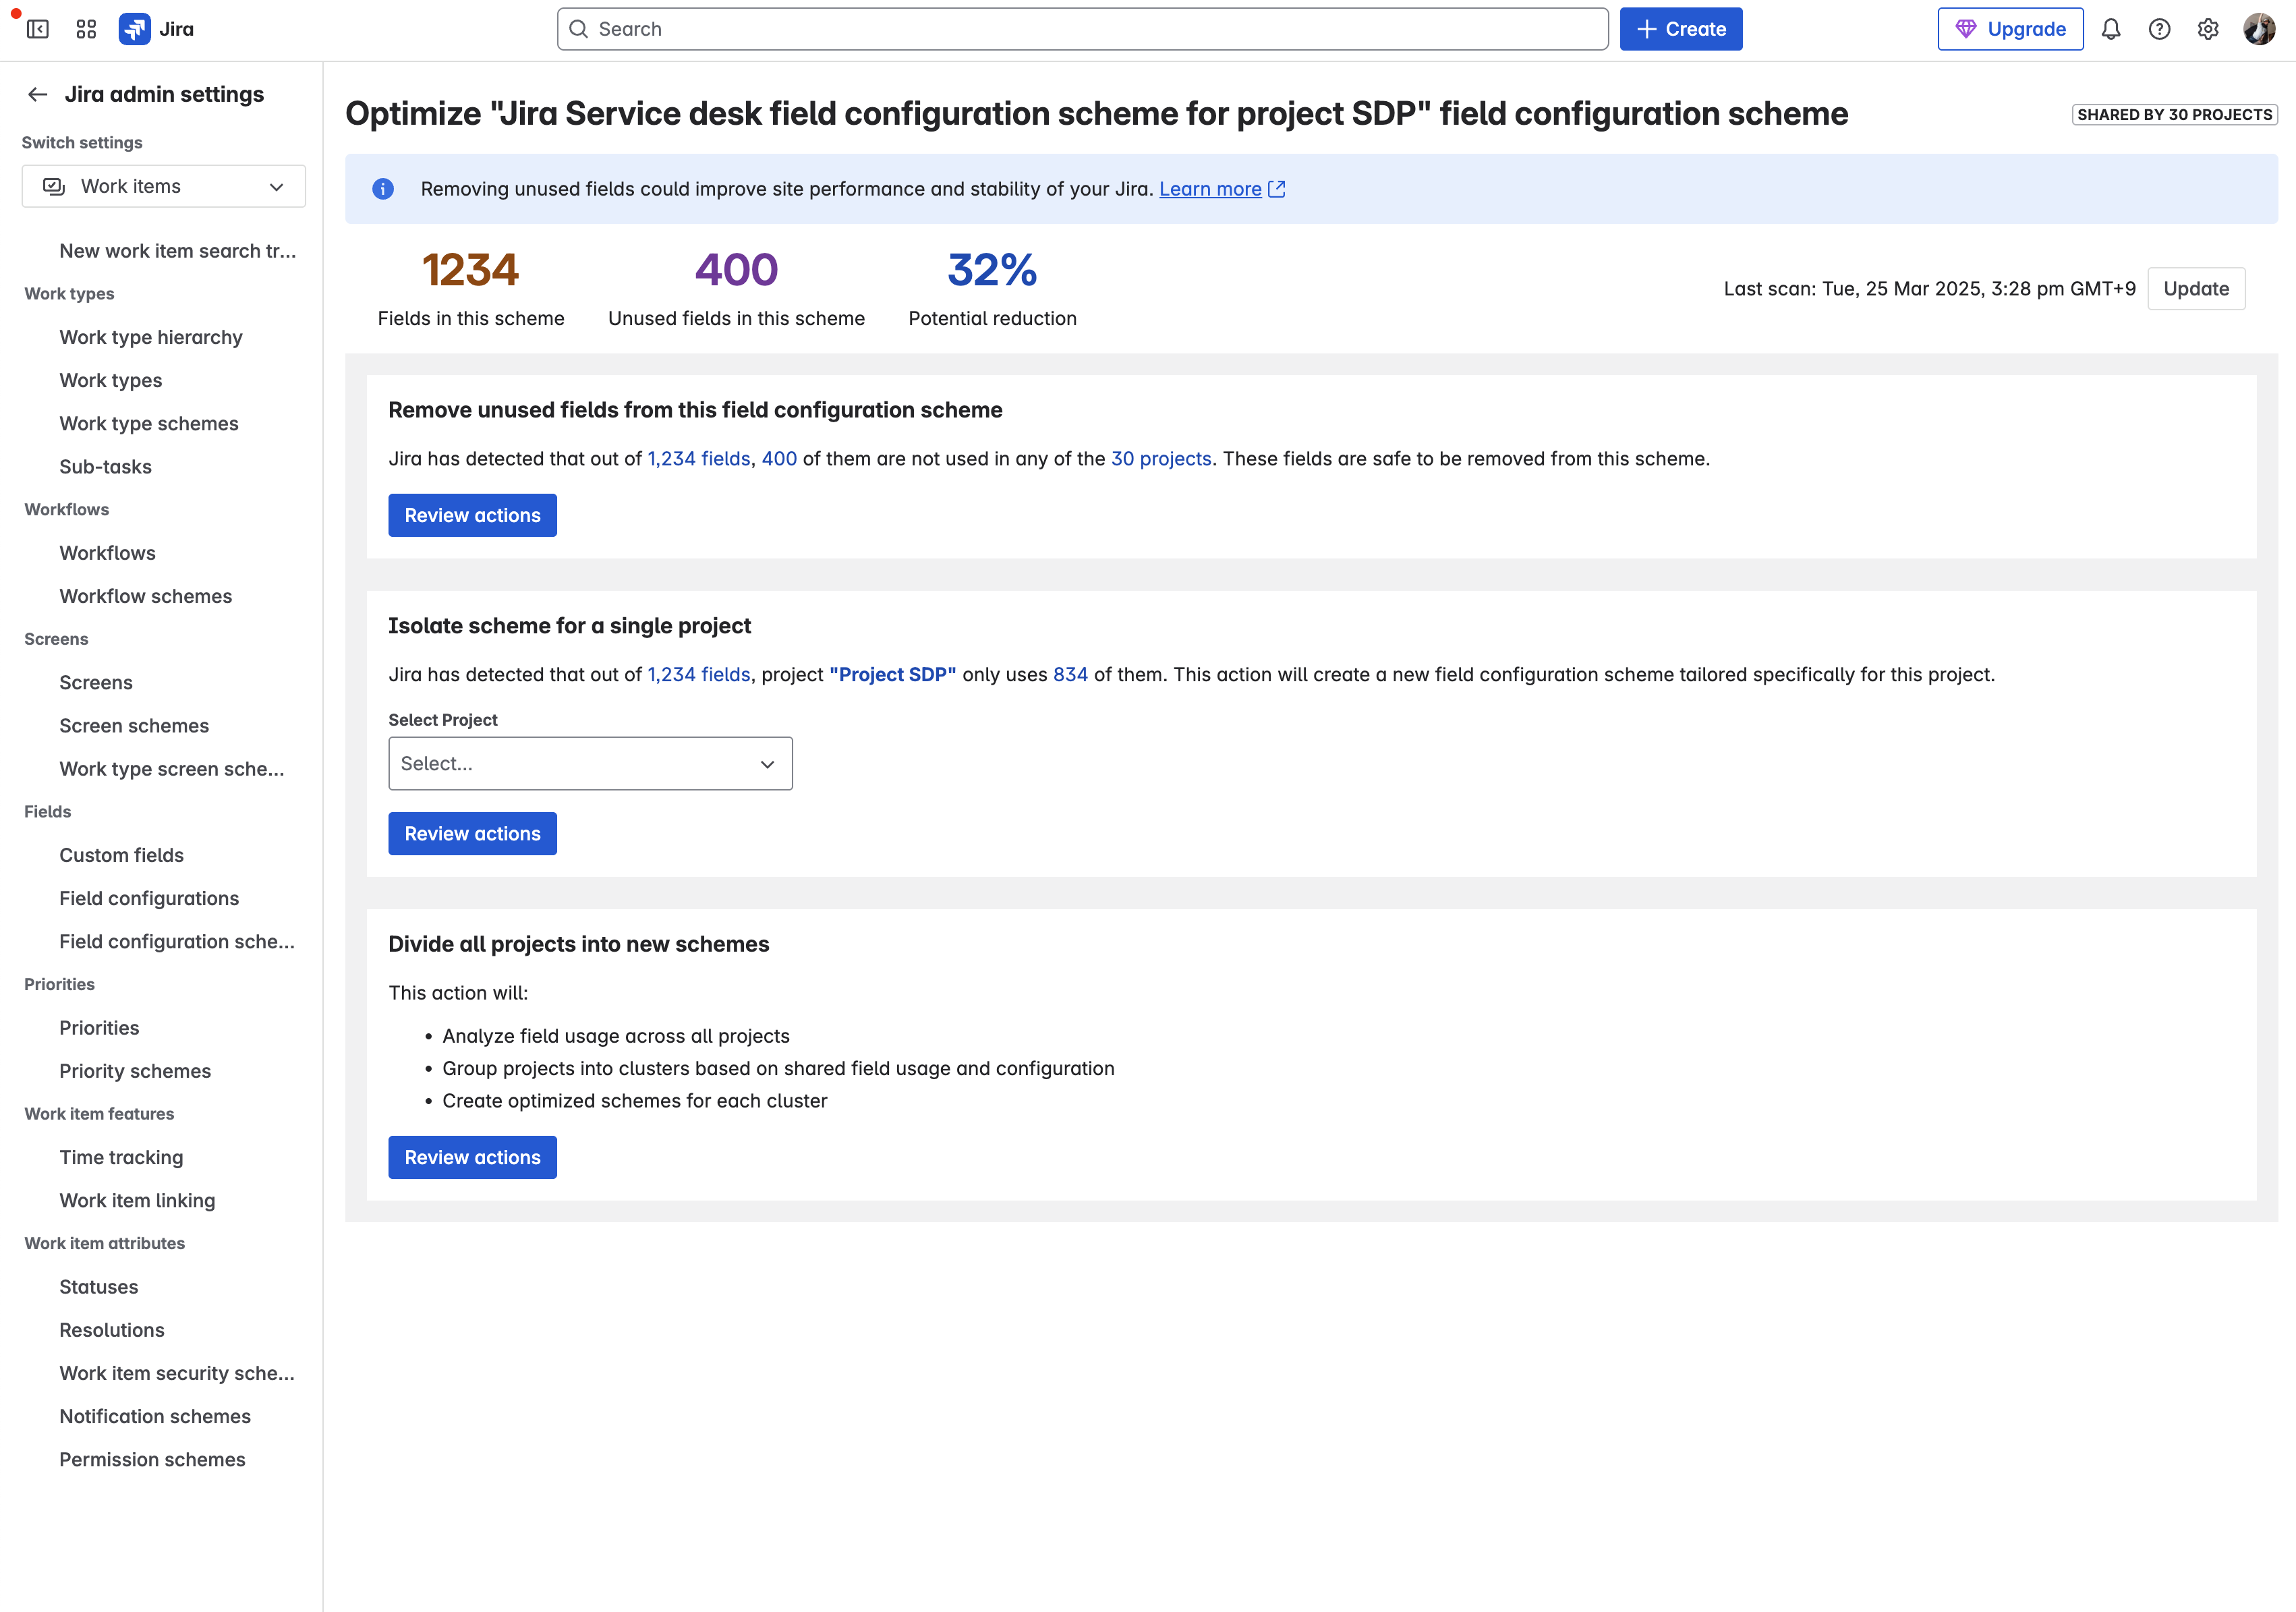Click the info icon in the blue banner

383,189
